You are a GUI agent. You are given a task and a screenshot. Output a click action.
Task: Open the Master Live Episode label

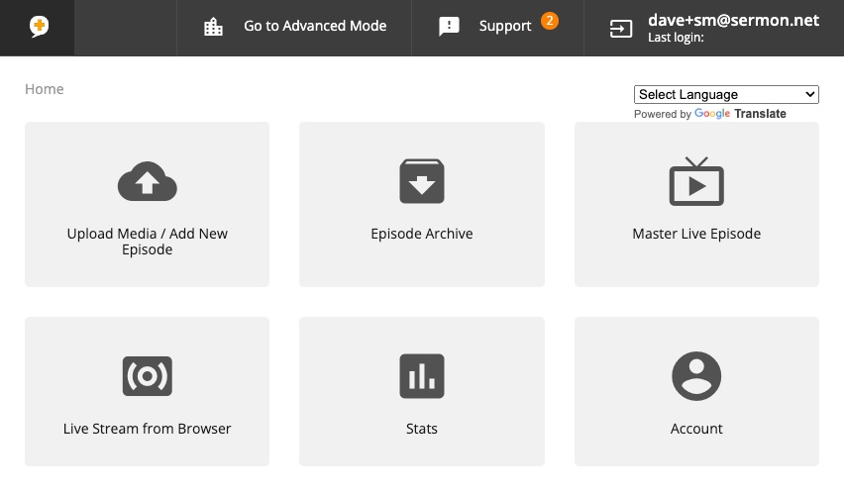[x=696, y=234]
